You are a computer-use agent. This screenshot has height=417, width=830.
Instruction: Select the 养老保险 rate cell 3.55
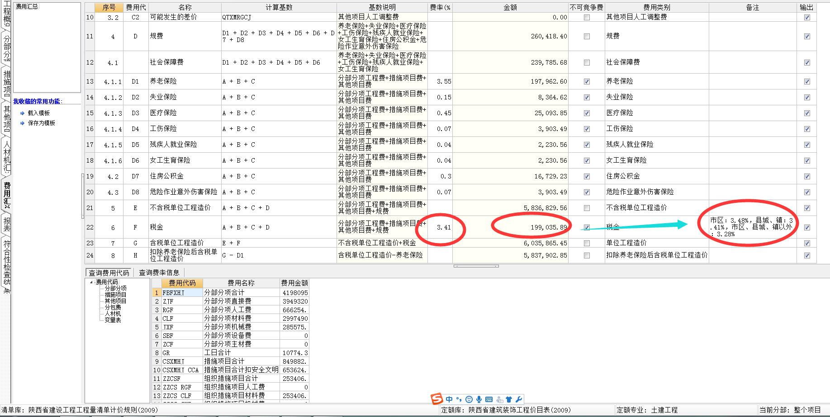(440, 82)
